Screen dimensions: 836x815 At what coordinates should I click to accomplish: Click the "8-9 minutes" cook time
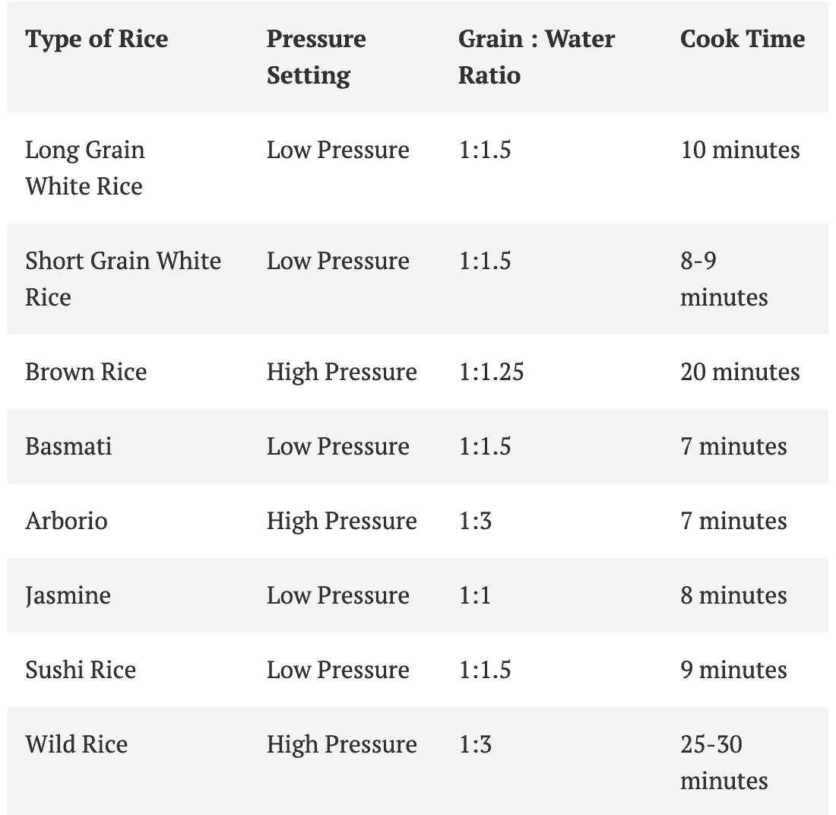724,278
